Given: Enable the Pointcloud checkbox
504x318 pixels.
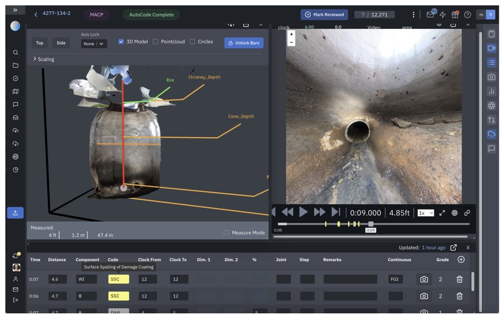Looking at the screenshot, I should tap(155, 42).
